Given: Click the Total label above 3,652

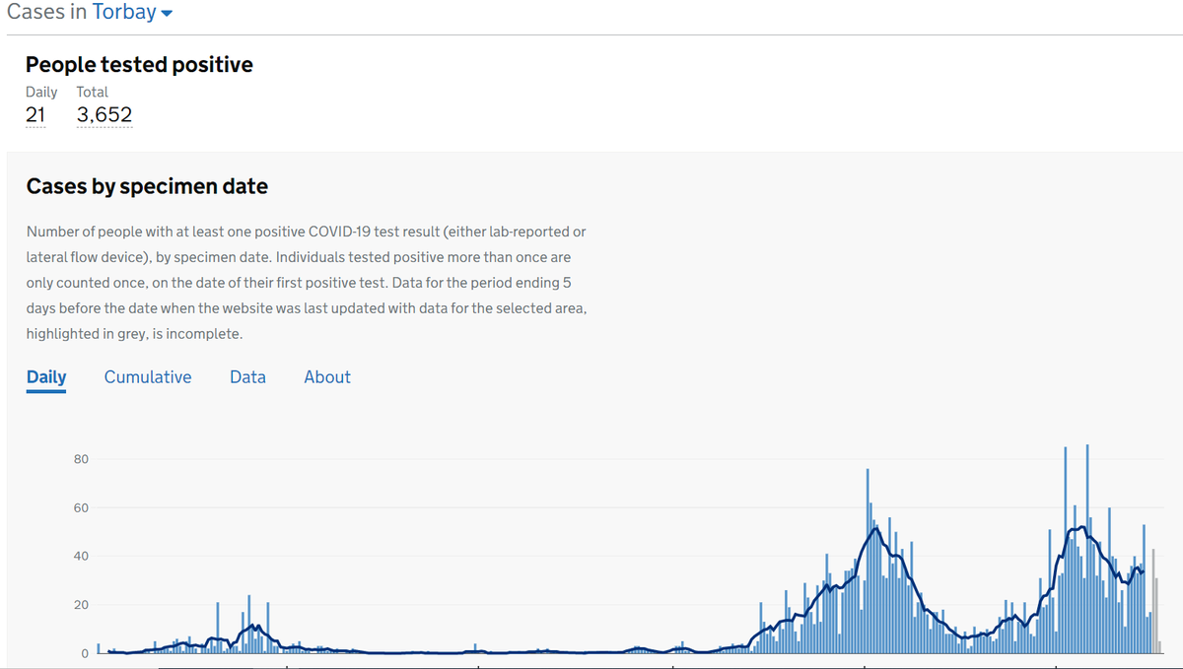Looking at the screenshot, I should [x=93, y=92].
